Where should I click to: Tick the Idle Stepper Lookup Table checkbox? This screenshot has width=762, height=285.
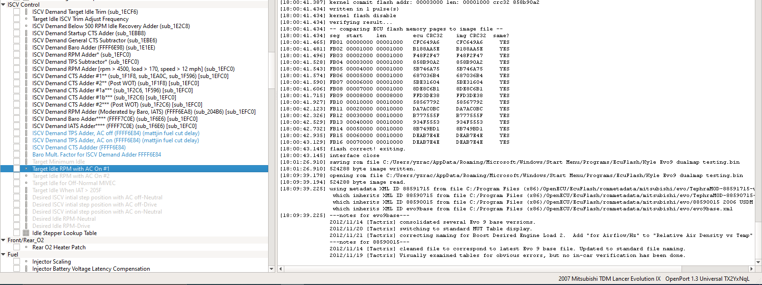tap(17, 233)
